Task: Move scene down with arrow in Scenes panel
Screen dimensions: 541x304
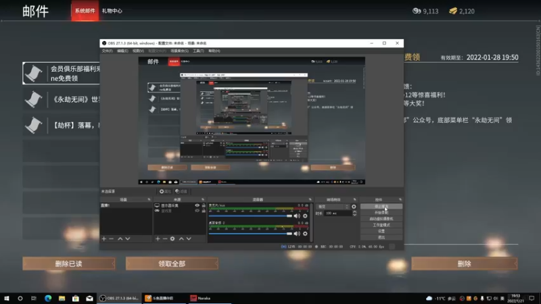Action: [x=128, y=238]
